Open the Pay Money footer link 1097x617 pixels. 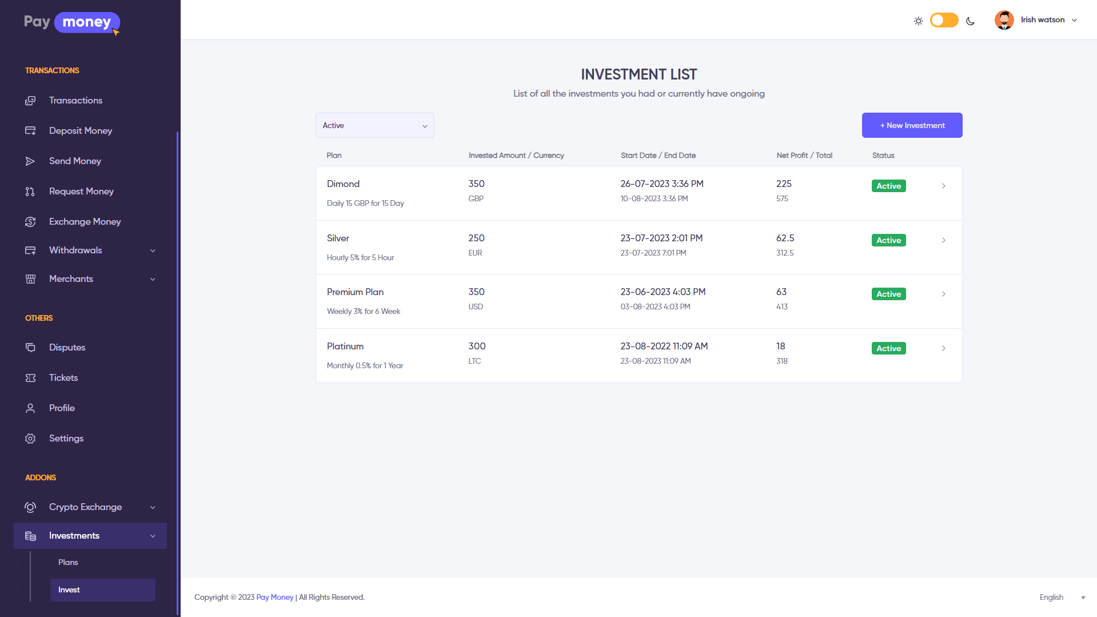click(x=274, y=598)
